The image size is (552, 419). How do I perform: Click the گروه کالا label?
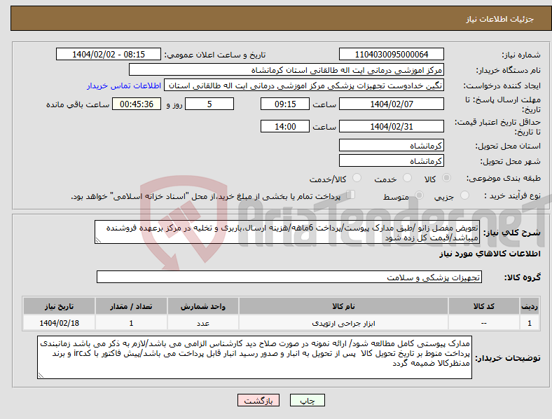(523, 277)
